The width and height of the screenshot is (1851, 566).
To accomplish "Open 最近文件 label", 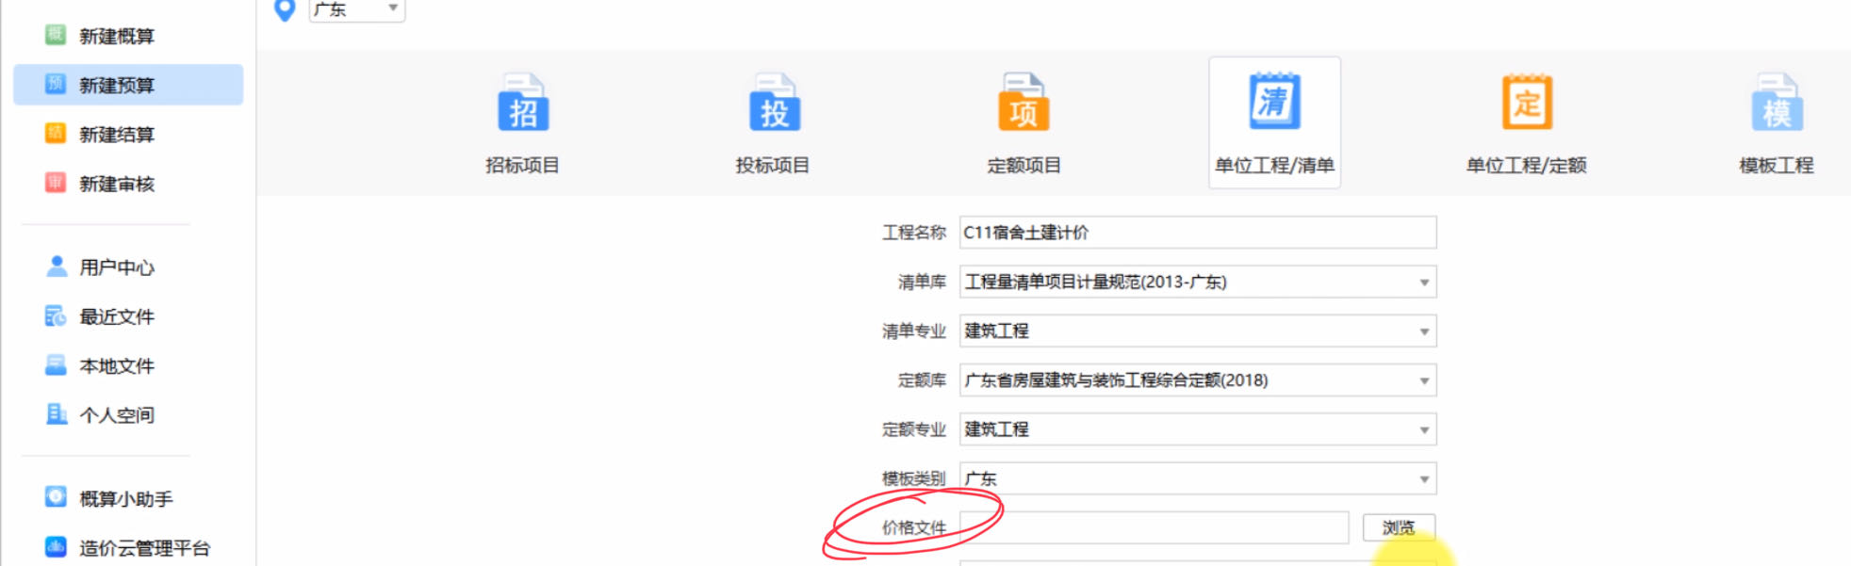I will coord(117,316).
